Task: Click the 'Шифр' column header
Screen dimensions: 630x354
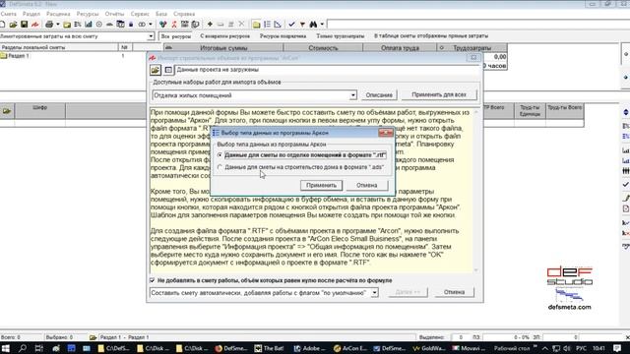Action: pyautogui.click(x=39, y=108)
